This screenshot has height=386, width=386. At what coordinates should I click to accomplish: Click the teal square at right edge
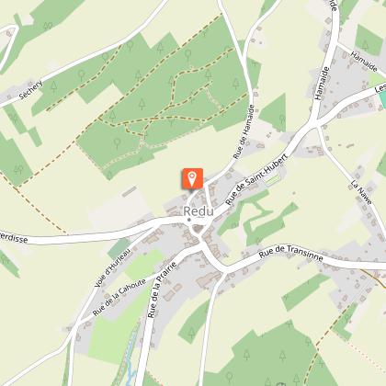click(382, 99)
